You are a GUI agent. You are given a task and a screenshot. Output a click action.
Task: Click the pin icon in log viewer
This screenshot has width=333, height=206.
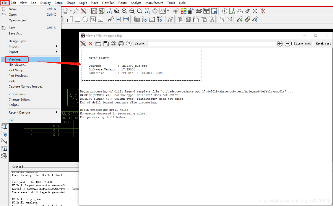[83, 44]
